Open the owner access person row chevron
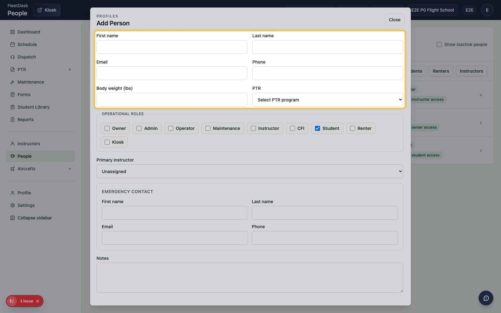The width and height of the screenshot is (501, 313). point(481,123)
